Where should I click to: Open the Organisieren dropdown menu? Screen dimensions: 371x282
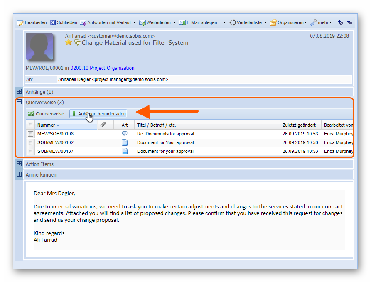289,22
